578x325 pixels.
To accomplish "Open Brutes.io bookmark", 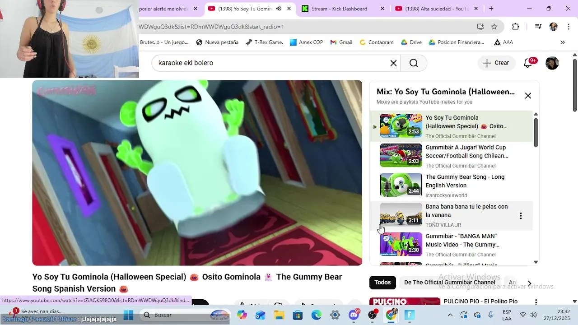I will (164, 42).
